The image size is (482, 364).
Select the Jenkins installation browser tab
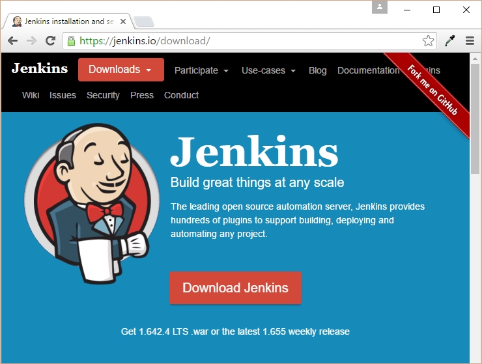point(69,21)
